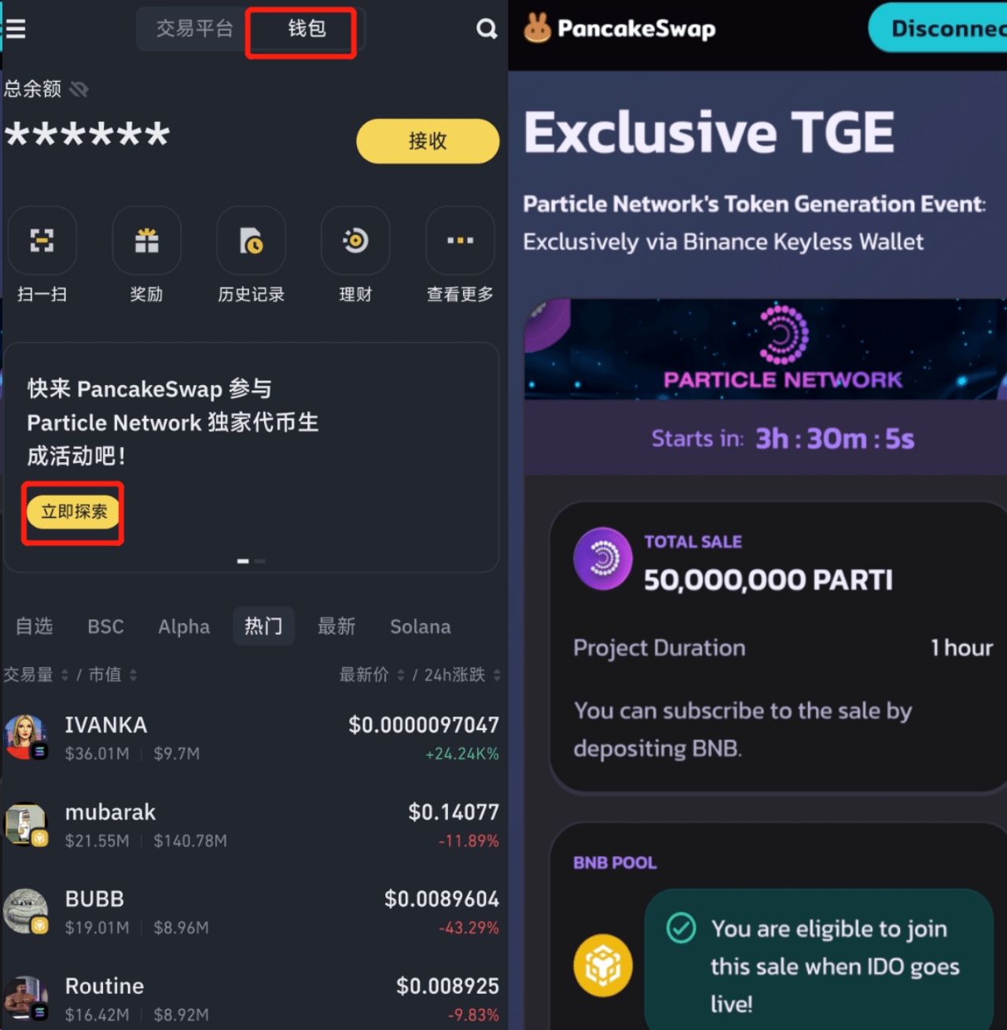Select the Solana tab
Image resolution: width=1007 pixels, height=1030 pixels.
421,627
